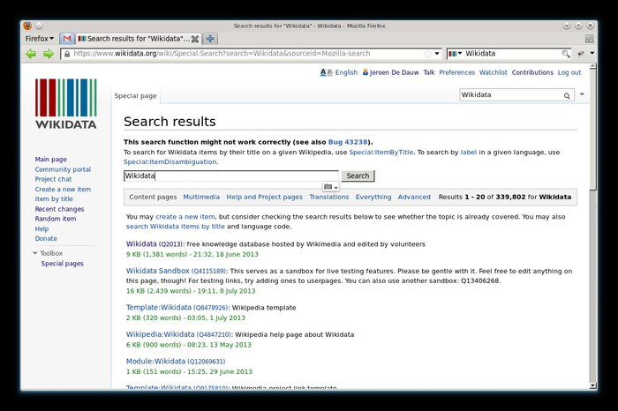This screenshot has height=411, width=618.
Task: Open a new tab with plus button
Action: click(x=210, y=39)
